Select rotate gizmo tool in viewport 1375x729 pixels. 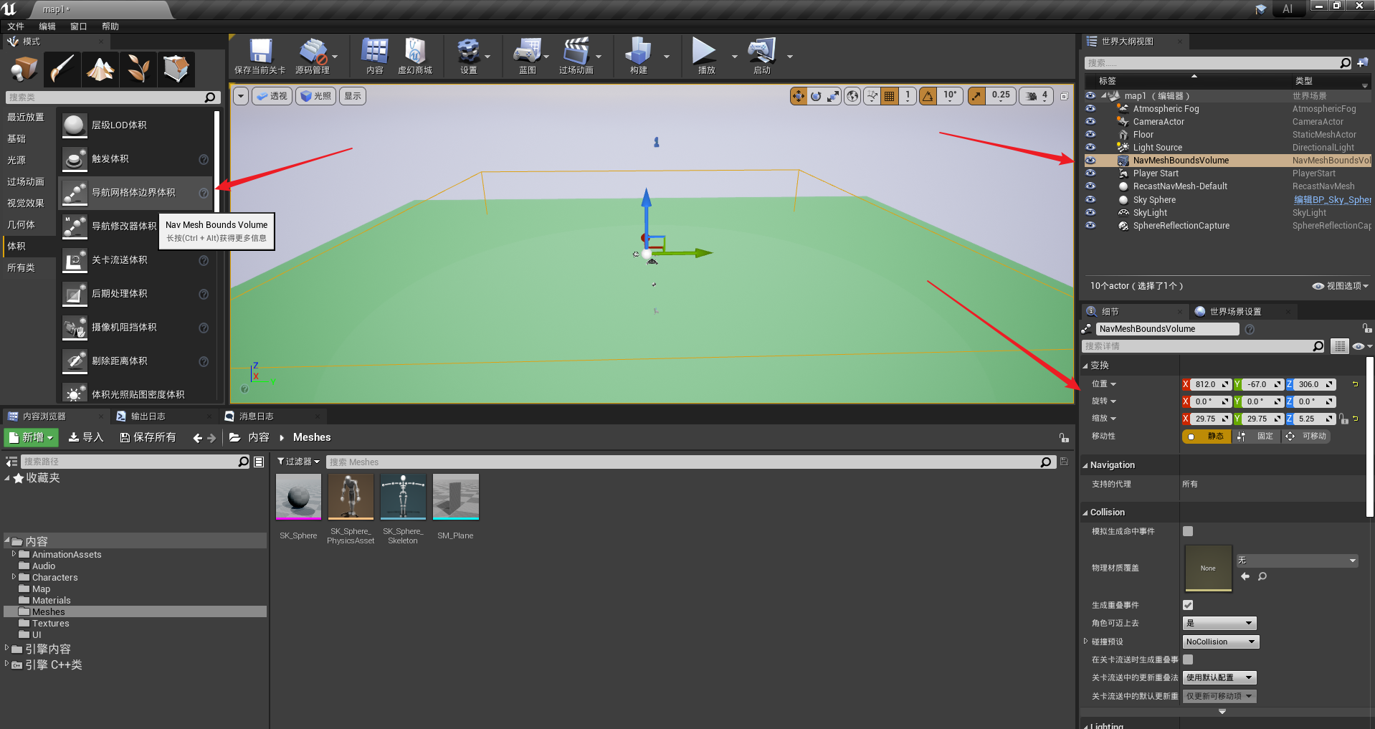(816, 96)
